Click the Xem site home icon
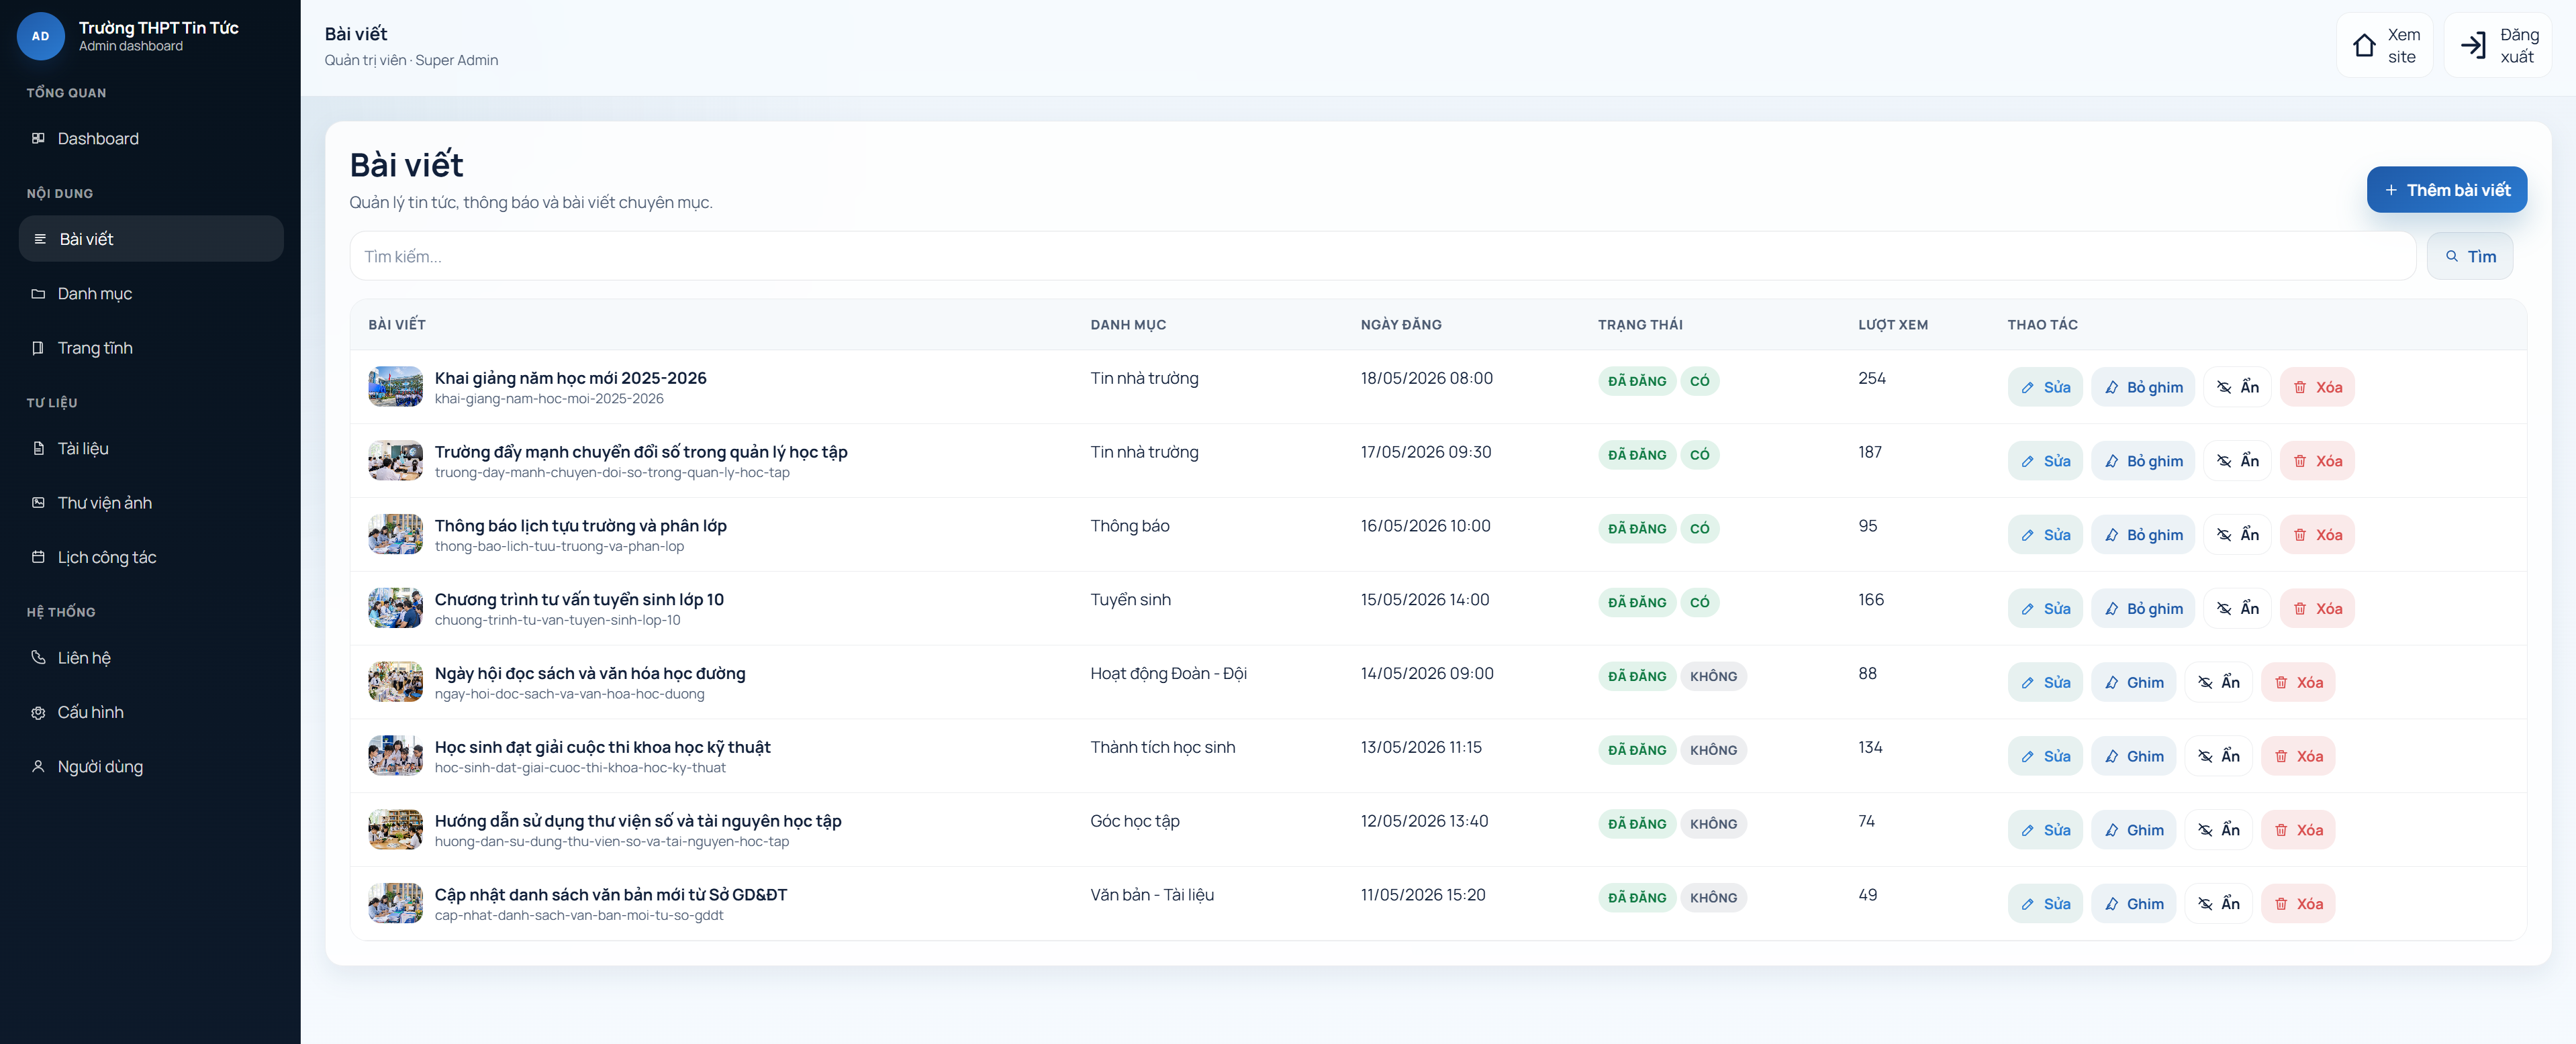 (x=2364, y=45)
